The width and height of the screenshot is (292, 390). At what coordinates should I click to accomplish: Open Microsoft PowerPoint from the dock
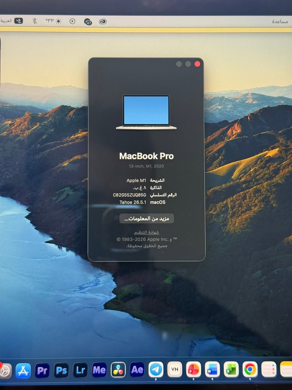tap(193, 370)
